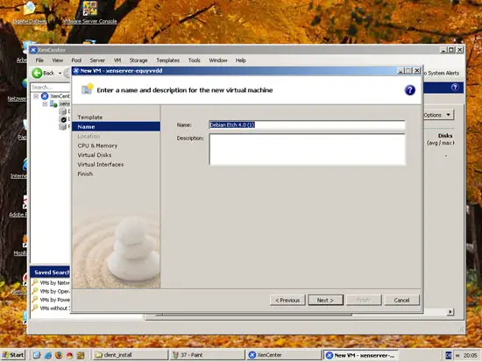
Task: Select the Template wizard step
Action: tap(90, 117)
